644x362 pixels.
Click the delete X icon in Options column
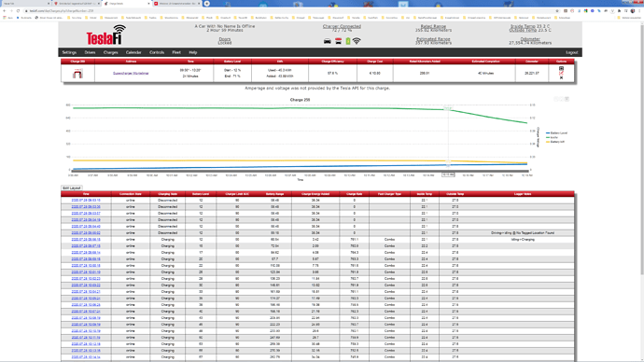[562, 77]
